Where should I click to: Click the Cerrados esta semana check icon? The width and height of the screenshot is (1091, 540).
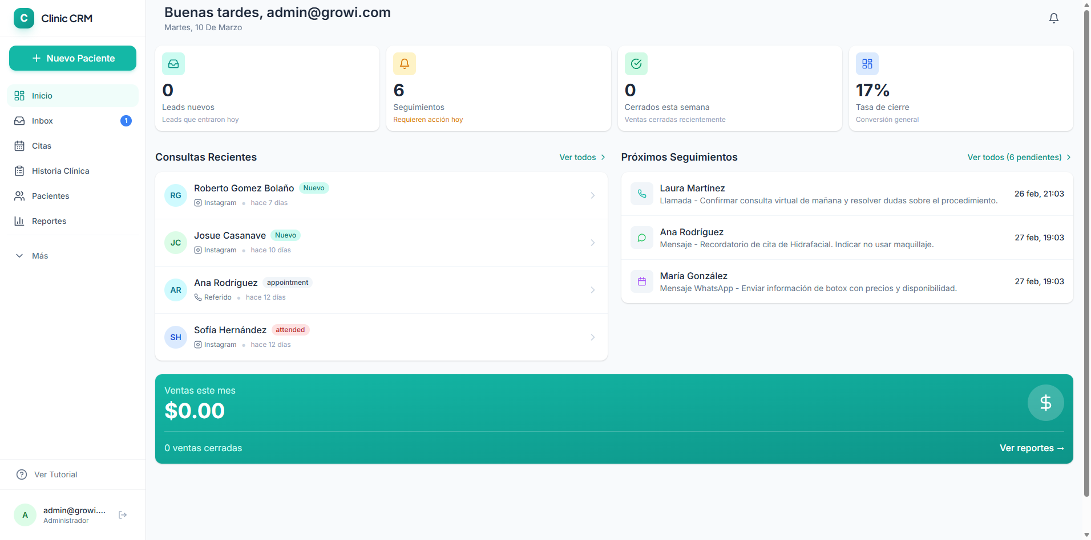coord(636,64)
